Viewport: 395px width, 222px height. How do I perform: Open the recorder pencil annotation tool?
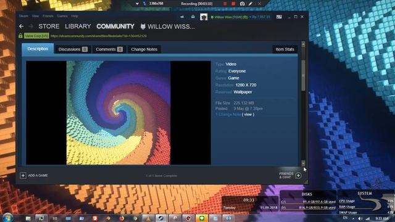tap(251, 4)
